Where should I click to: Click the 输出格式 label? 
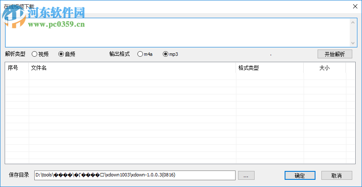(x=119, y=54)
